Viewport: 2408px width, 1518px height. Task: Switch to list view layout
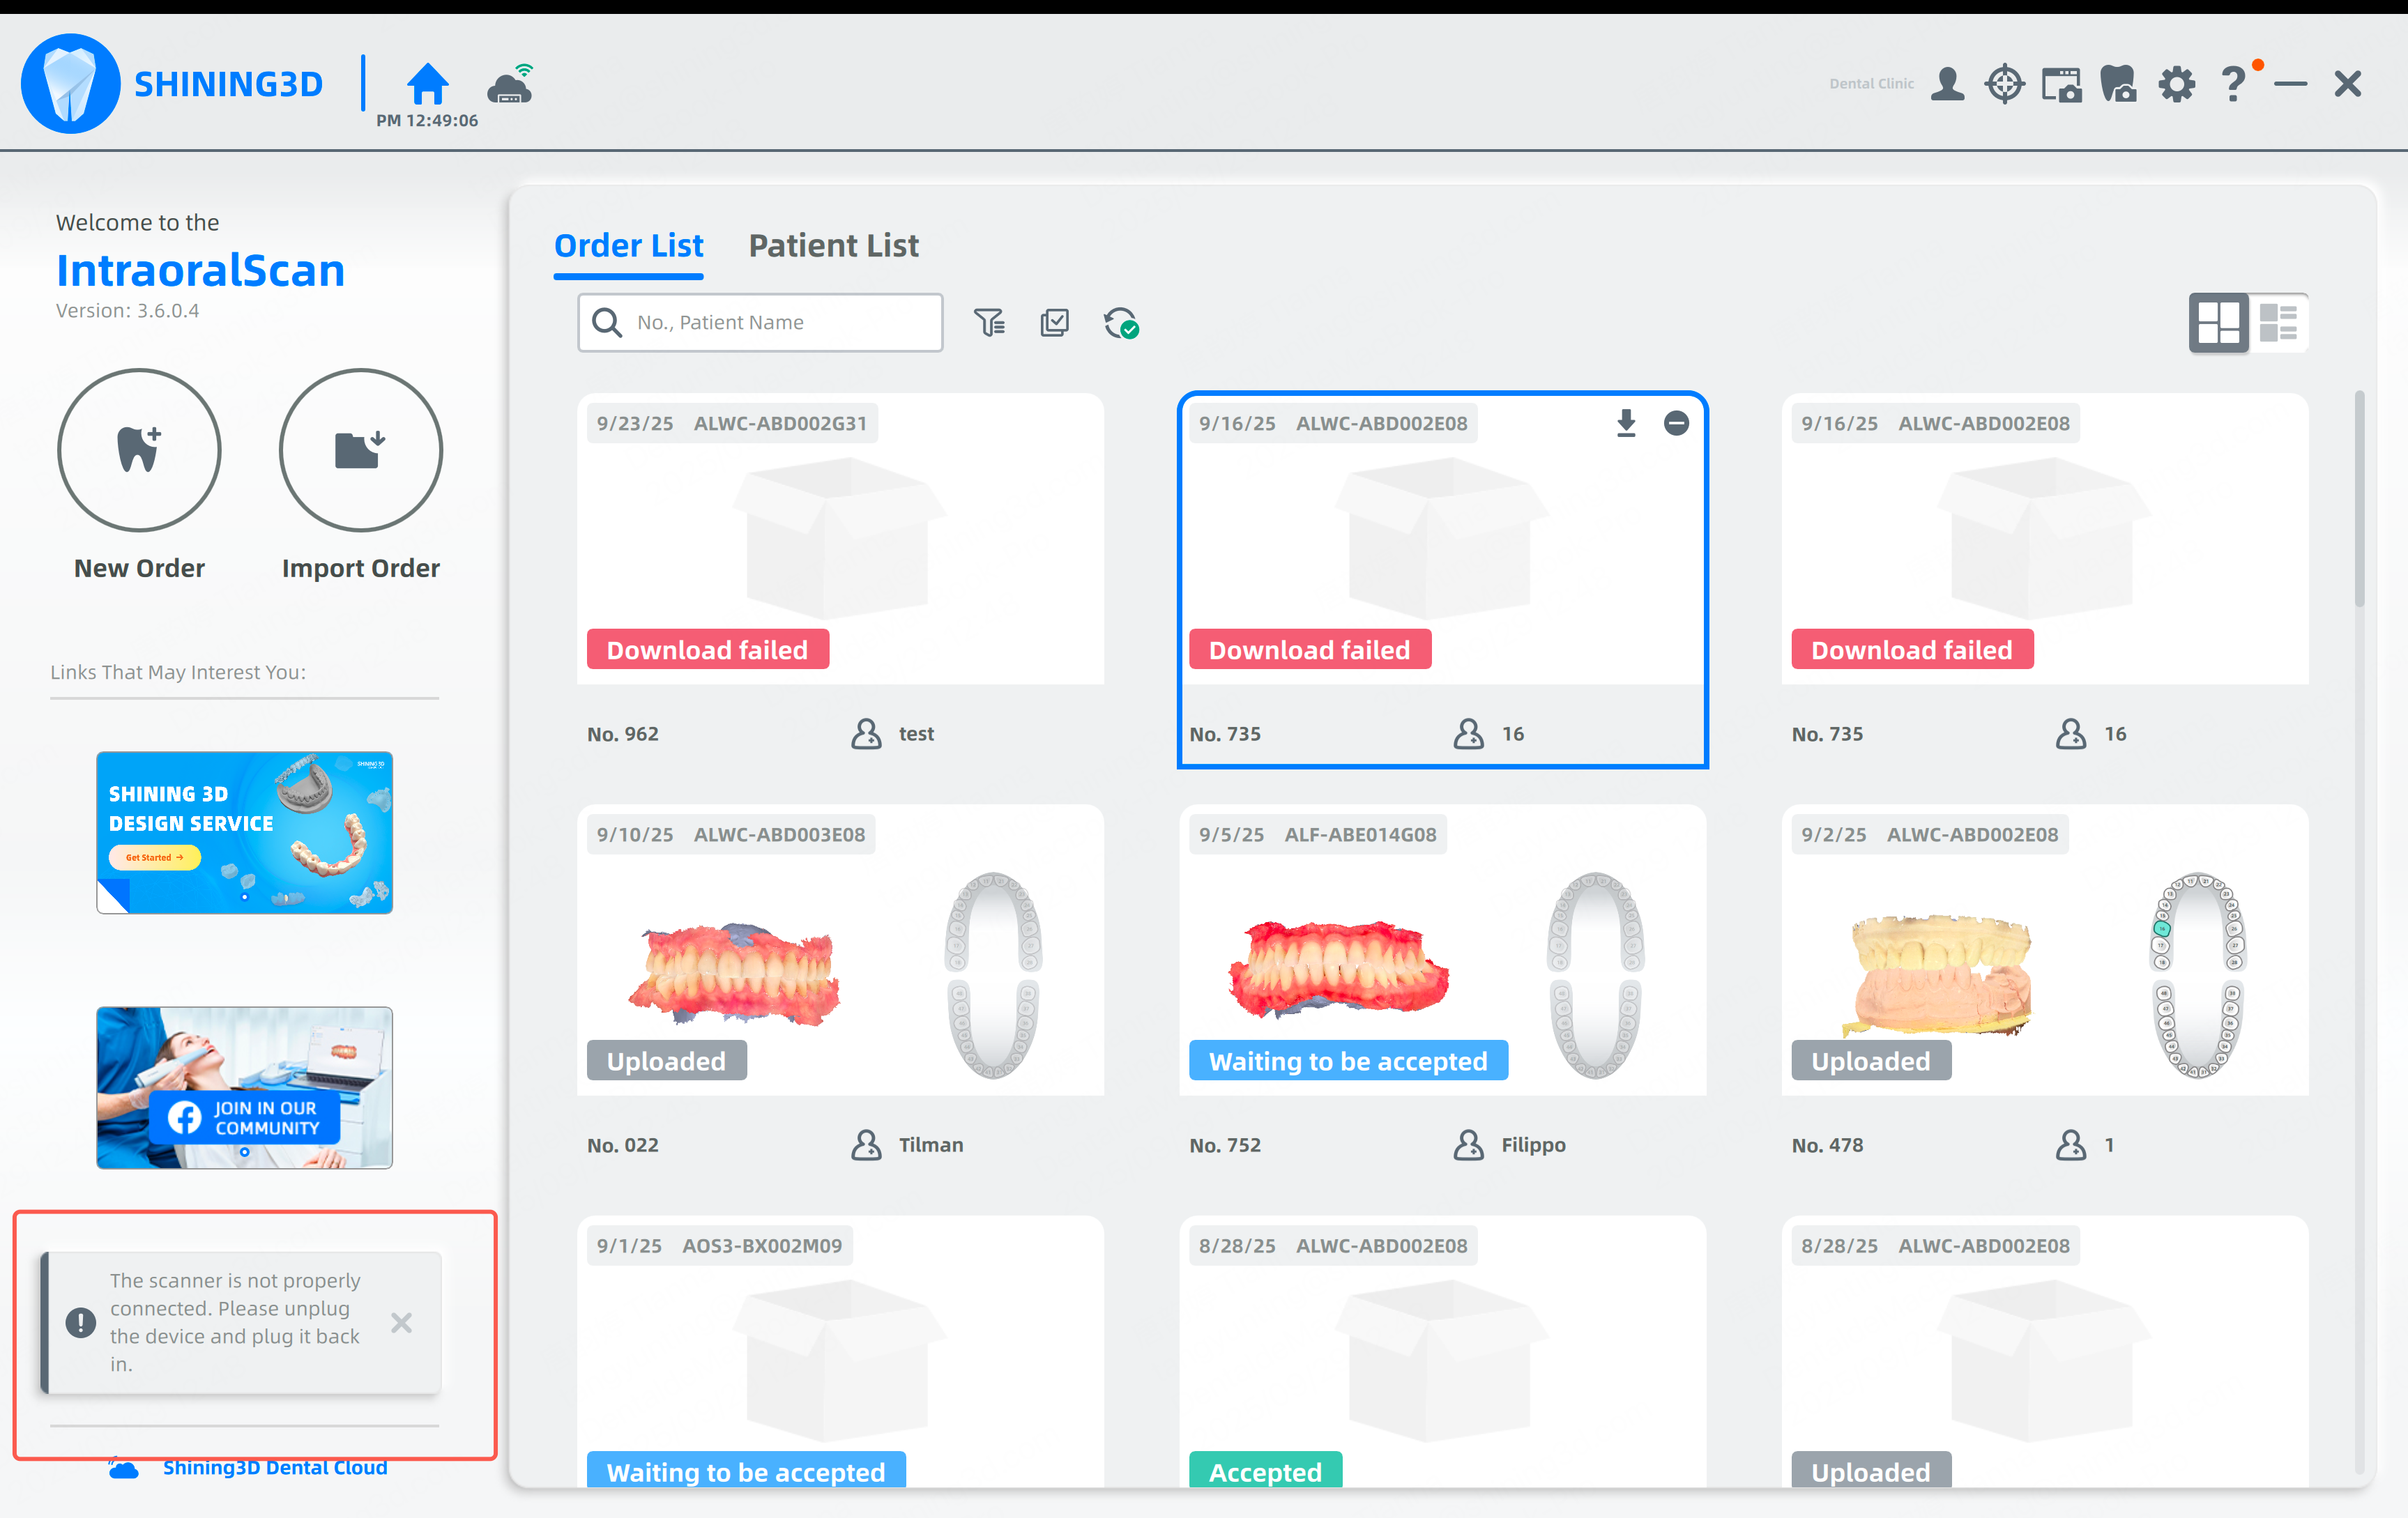[2278, 323]
